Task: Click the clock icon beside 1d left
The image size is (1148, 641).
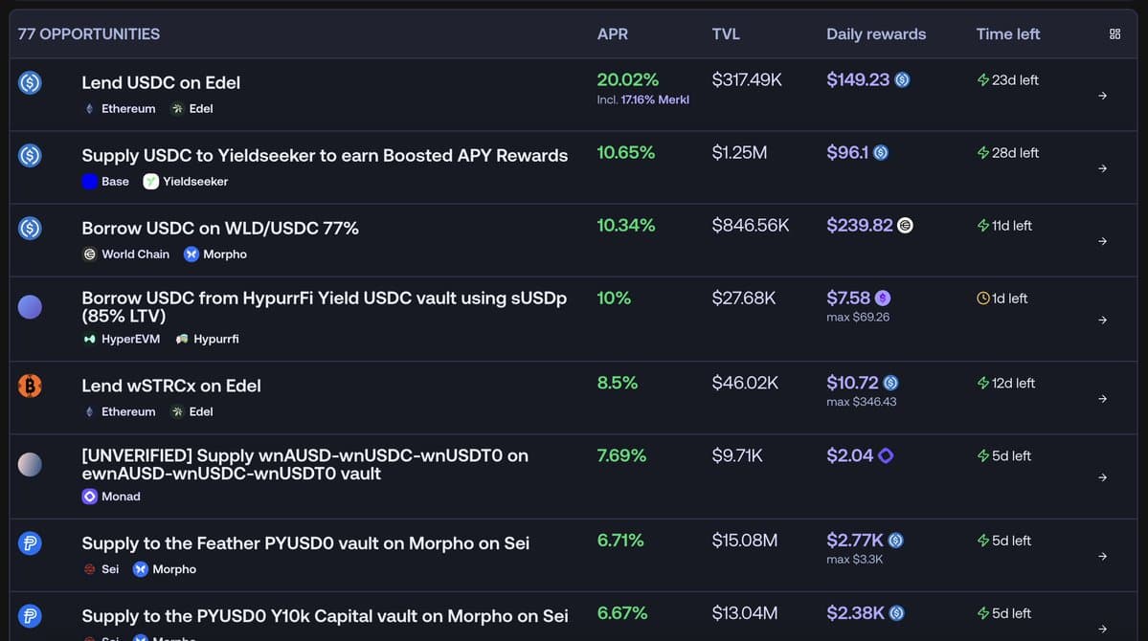Action: pos(983,298)
